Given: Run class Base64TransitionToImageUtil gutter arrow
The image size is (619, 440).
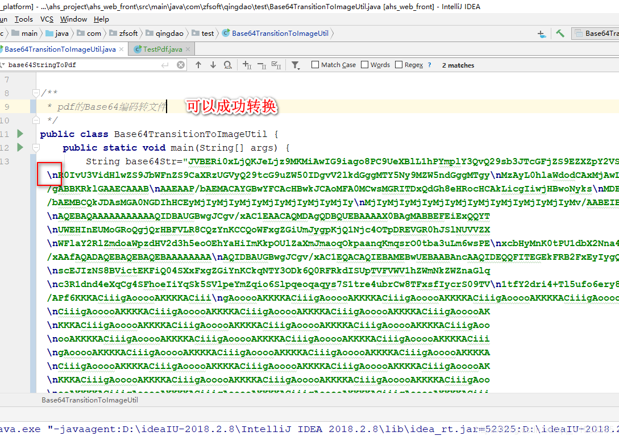Looking at the screenshot, I should point(20,134).
